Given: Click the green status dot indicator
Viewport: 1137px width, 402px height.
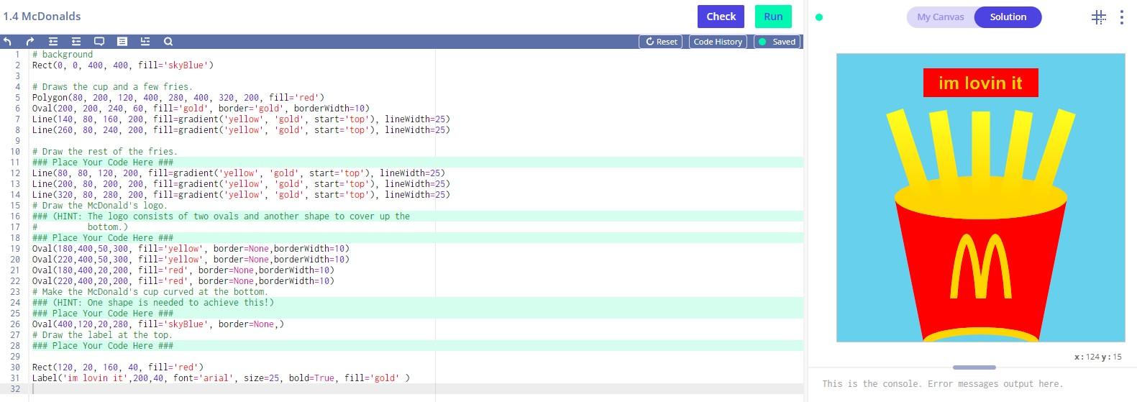Looking at the screenshot, I should (x=819, y=17).
